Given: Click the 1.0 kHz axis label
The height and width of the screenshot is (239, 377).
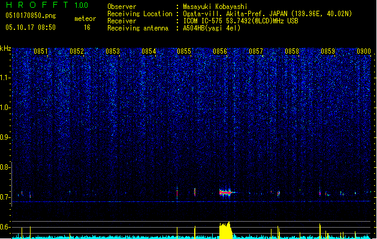Looking at the screenshot, I should click(x=5, y=108).
